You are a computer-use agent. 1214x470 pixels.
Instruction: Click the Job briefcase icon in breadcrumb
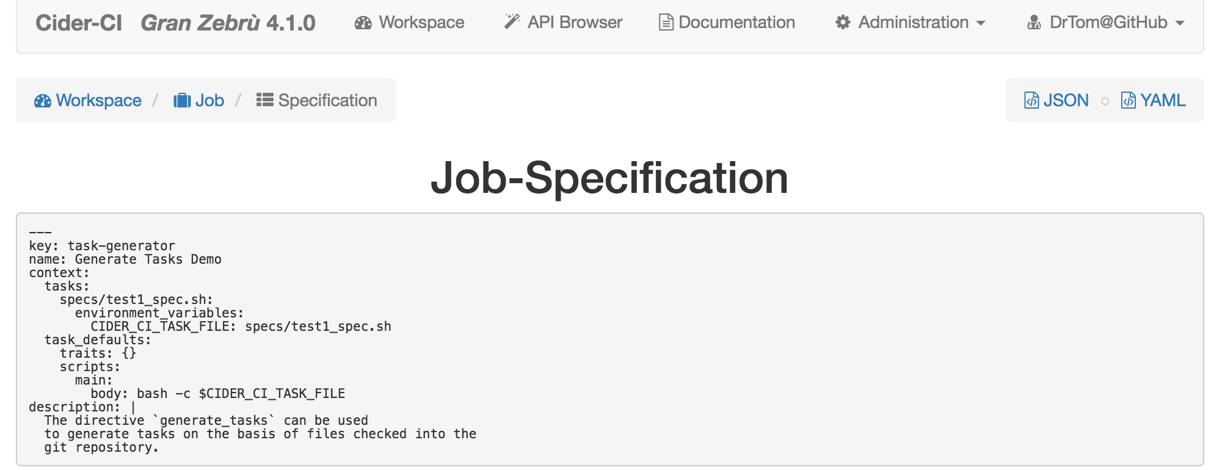tap(182, 100)
